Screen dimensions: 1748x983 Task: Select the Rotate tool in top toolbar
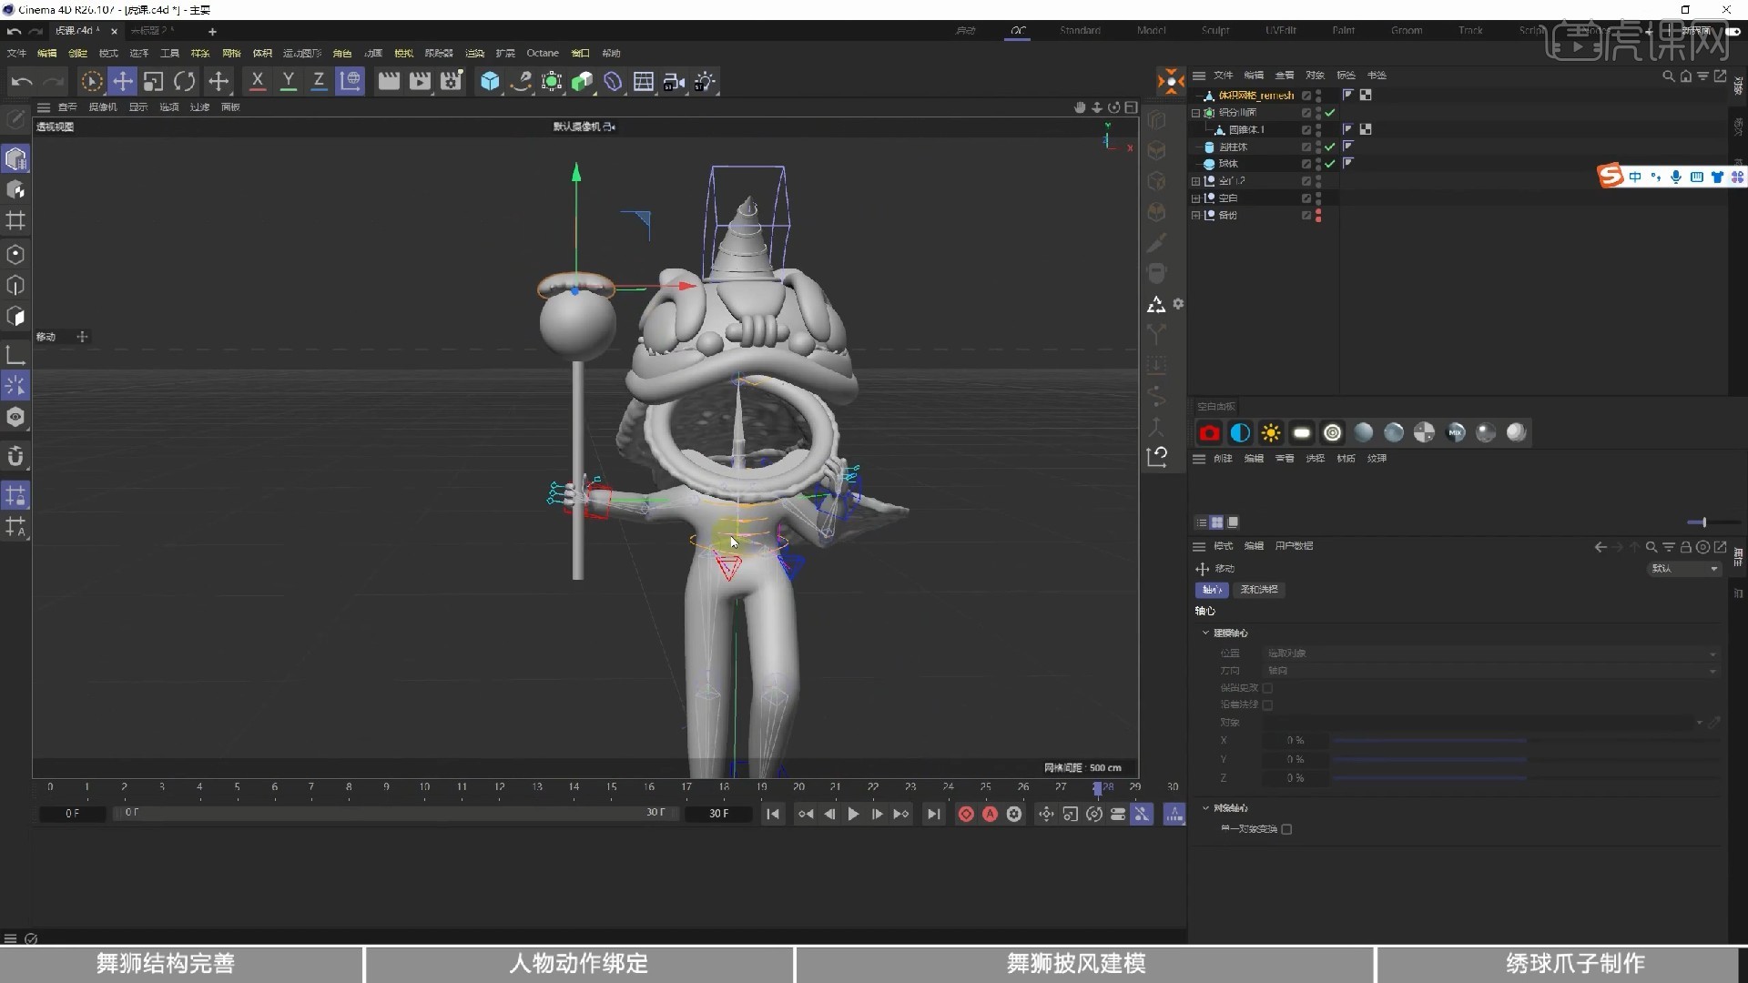point(184,81)
